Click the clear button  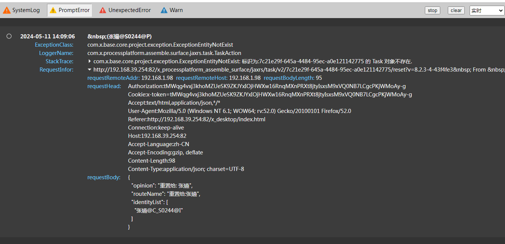pos(456,11)
